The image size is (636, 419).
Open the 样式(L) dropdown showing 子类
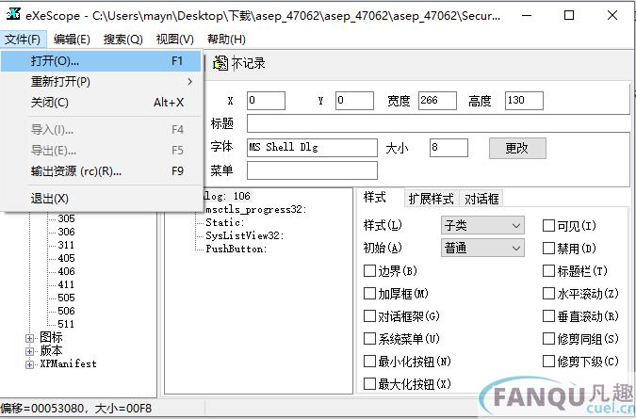point(481,226)
